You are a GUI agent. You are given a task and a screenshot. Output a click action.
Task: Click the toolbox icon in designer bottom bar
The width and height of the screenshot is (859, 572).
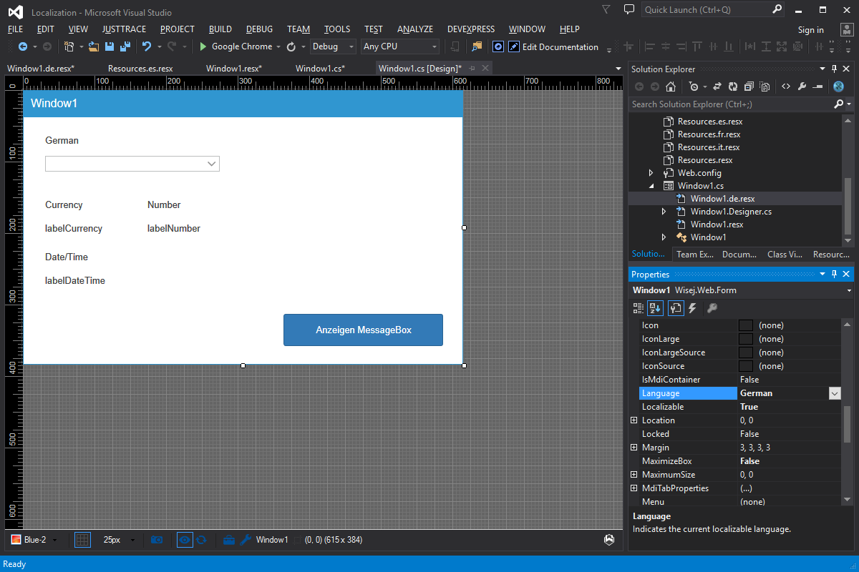pyautogui.click(x=229, y=540)
